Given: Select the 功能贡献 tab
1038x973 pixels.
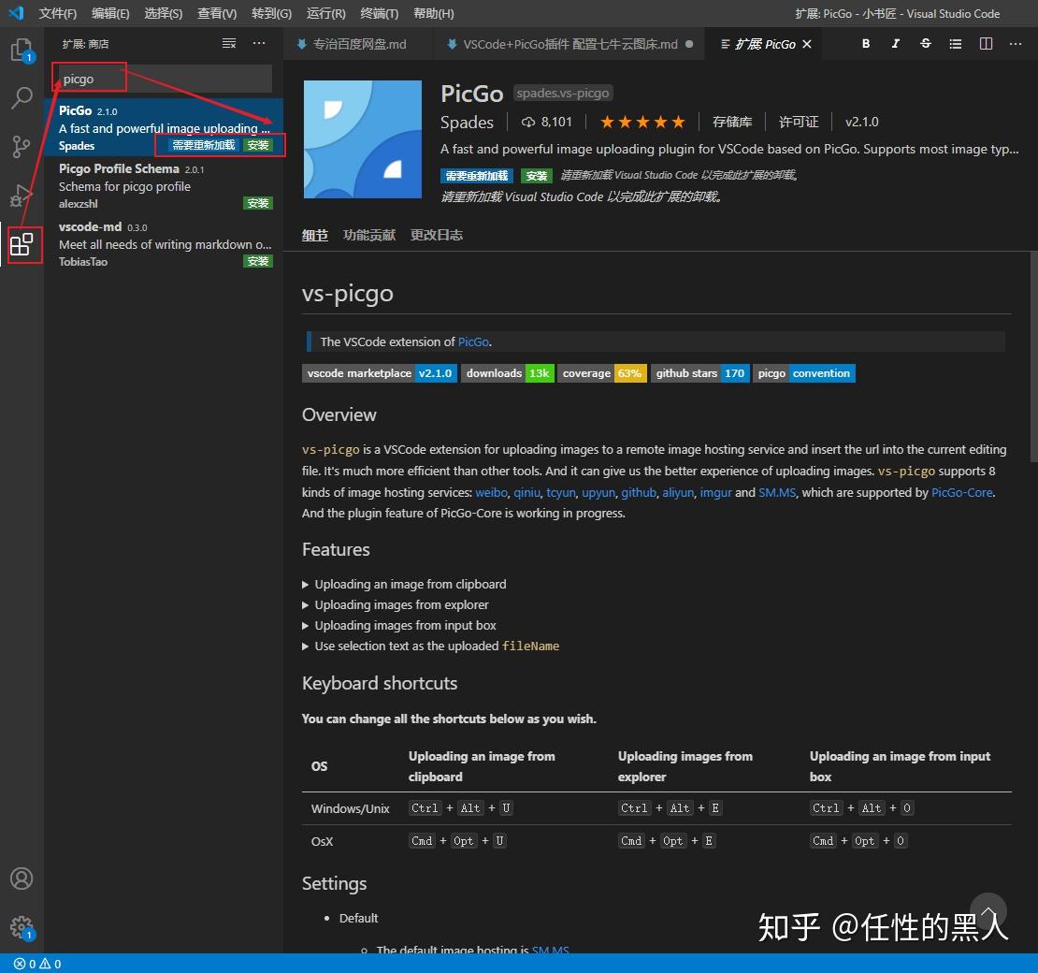Looking at the screenshot, I should 369,235.
